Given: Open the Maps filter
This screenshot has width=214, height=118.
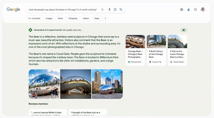Looking at the screenshot, I should pos(97,18).
